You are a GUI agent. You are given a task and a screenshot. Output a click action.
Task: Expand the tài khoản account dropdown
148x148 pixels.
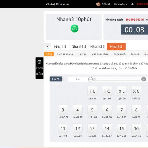[121, 4]
